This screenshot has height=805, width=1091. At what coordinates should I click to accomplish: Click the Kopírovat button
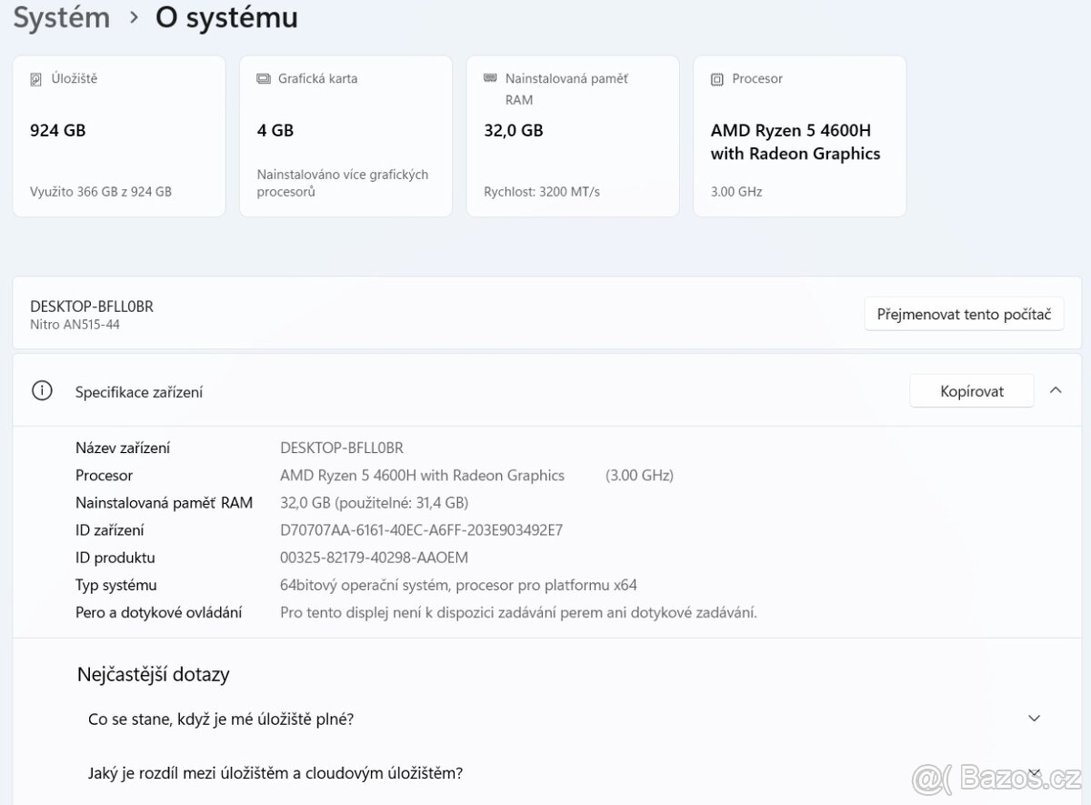click(x=971, y=390)
